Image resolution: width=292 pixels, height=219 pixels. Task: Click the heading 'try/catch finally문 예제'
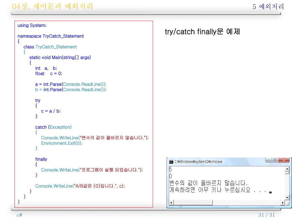pyautogui.click(x=202, y=32)
